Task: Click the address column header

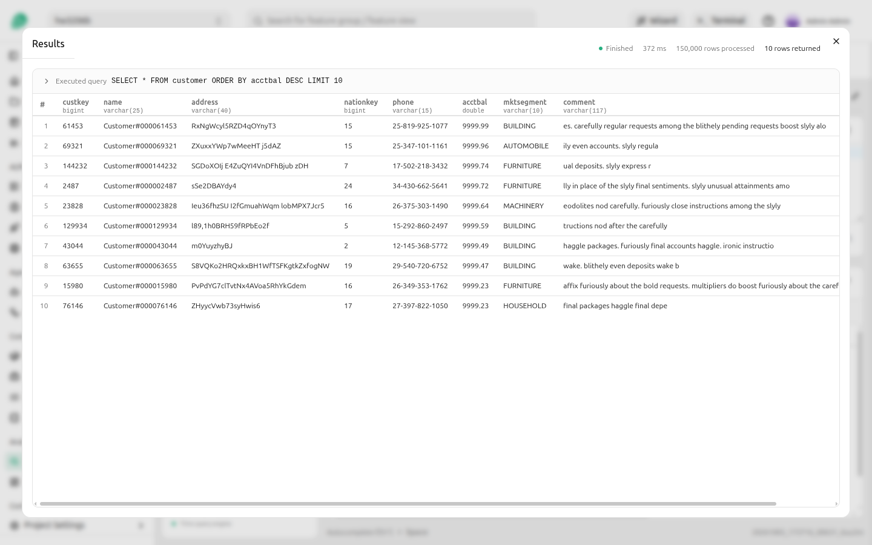Action: click(211, 106)
